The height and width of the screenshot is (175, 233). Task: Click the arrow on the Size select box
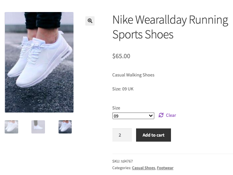pyautogui.click(x=151, y=116)
